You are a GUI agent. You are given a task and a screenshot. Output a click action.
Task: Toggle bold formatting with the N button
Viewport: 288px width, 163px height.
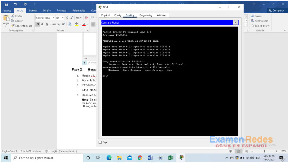click(38, 24)
